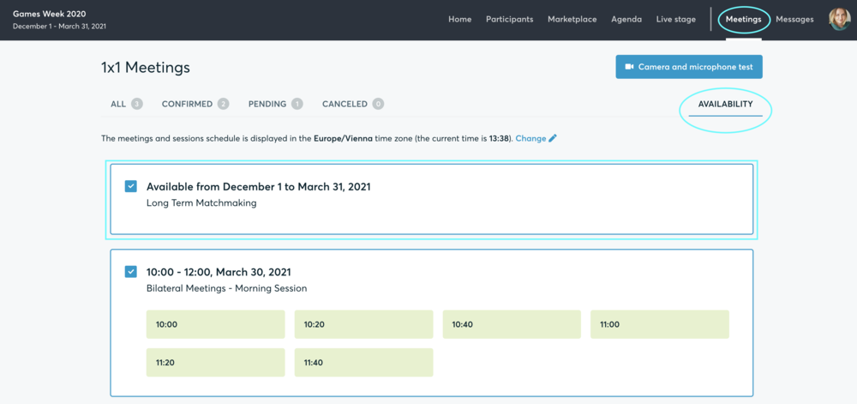Click the video camera icon on test button
The image size is (857, 404).
point(629,67)
